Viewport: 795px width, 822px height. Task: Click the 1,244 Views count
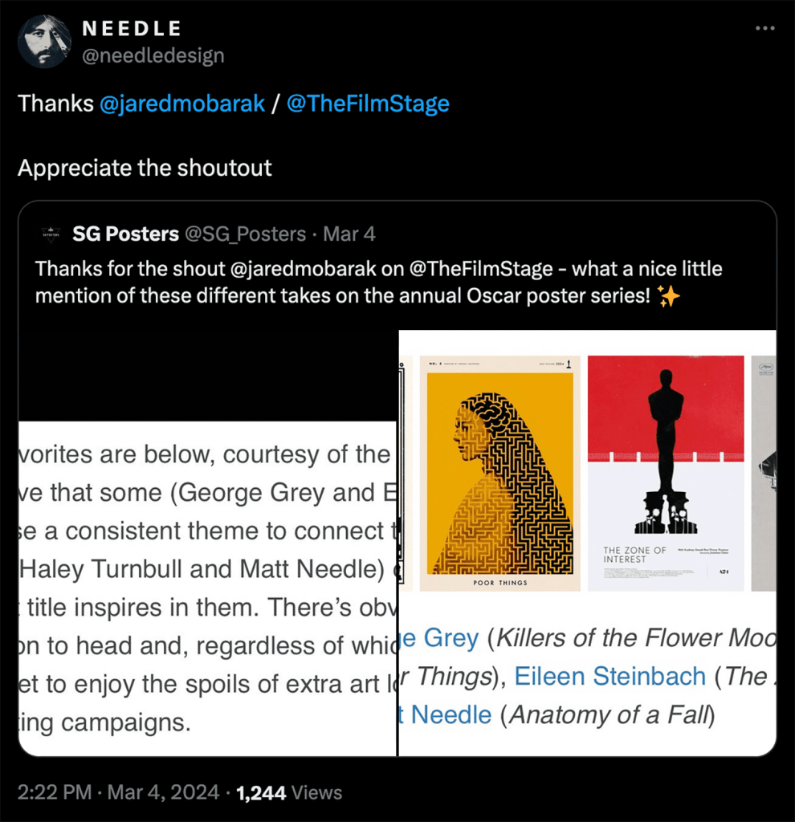point(290,793)
